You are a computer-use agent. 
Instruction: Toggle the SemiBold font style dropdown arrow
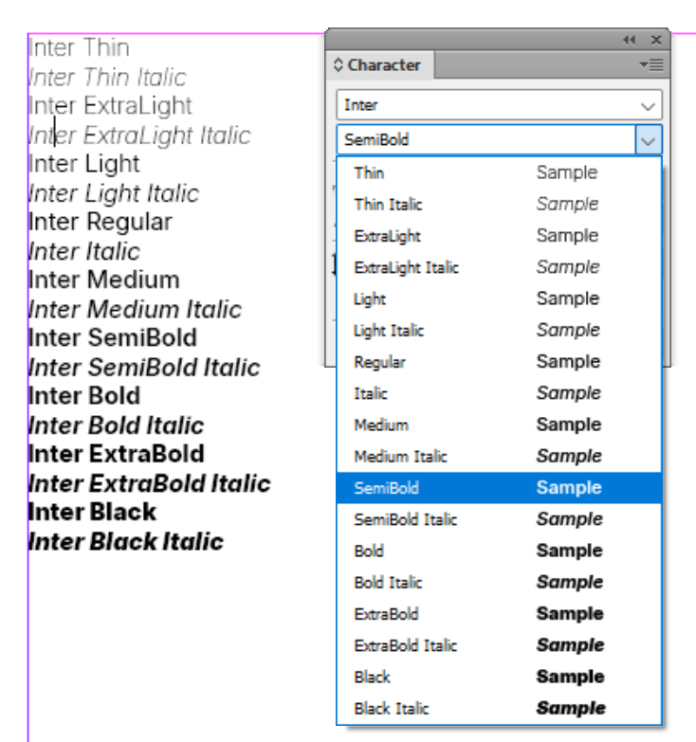pyautogui.click(x=649, y=140)
